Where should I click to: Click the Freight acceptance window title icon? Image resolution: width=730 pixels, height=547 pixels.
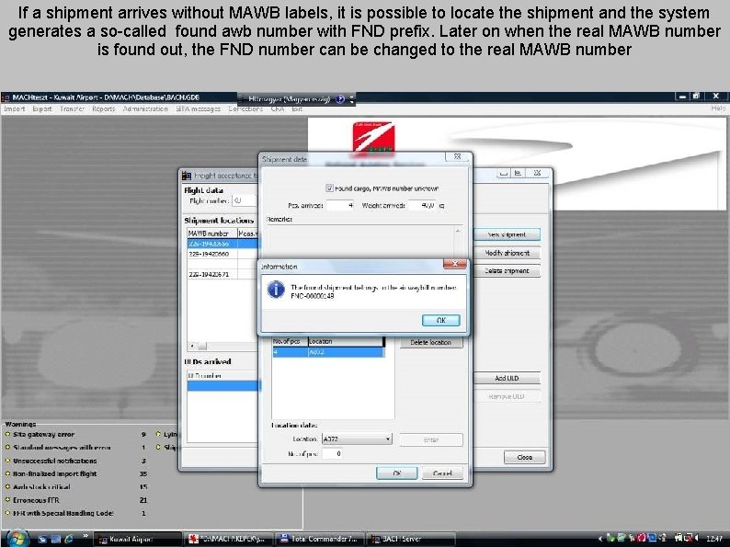point(187,176)
